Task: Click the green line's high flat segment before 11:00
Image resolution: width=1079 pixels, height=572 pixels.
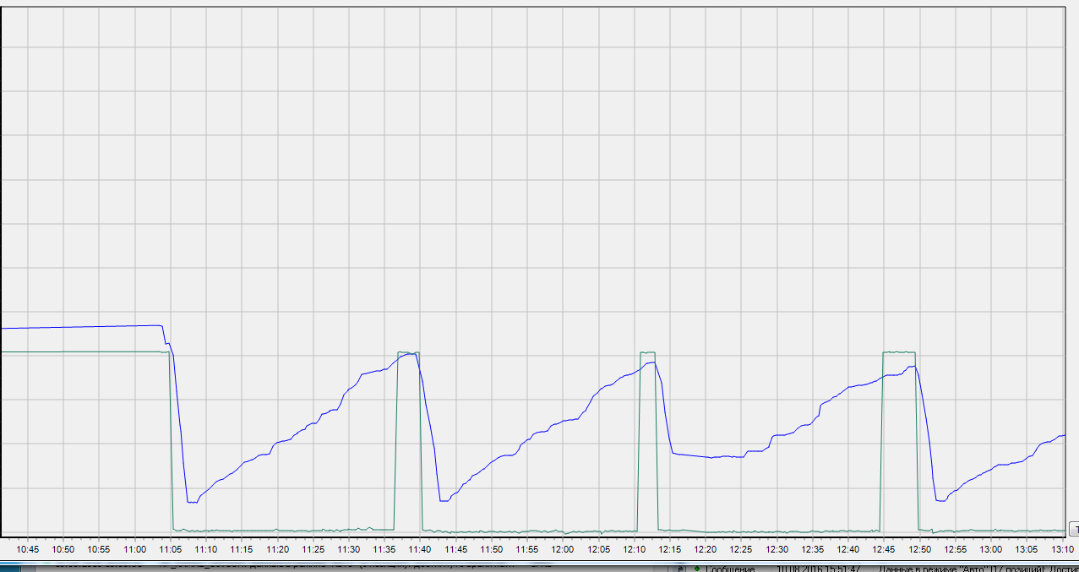Action: click(84, 351)
